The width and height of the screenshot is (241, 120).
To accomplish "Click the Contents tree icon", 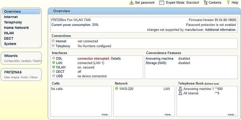I will 205,3.
